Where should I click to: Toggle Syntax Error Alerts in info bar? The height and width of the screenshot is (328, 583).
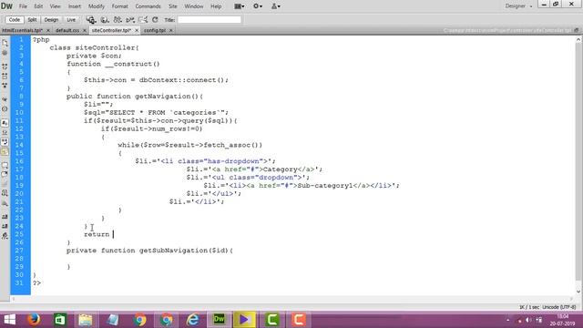[x=5, y=152]
